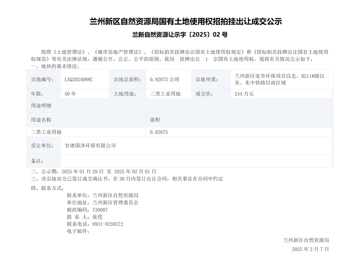Click the total area value 0.92875 公顷

coord(165,79)
